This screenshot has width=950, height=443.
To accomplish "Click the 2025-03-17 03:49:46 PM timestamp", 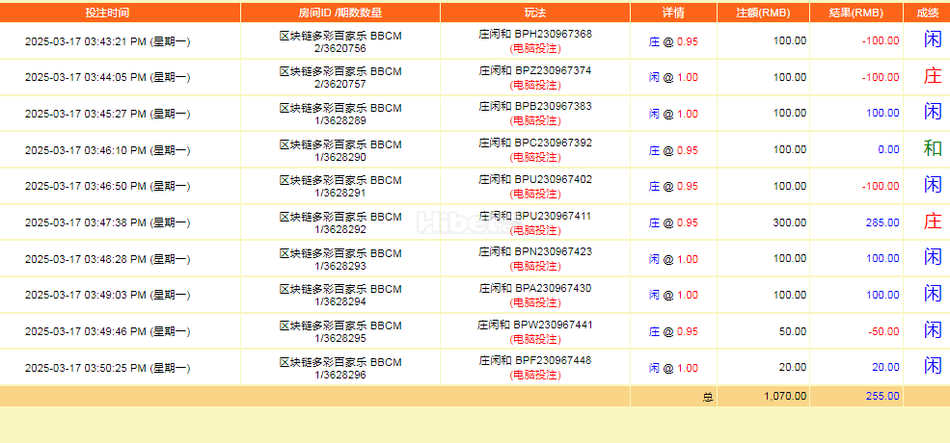I will pos(106,331).
